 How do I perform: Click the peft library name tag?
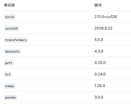(x=9, y=63)
